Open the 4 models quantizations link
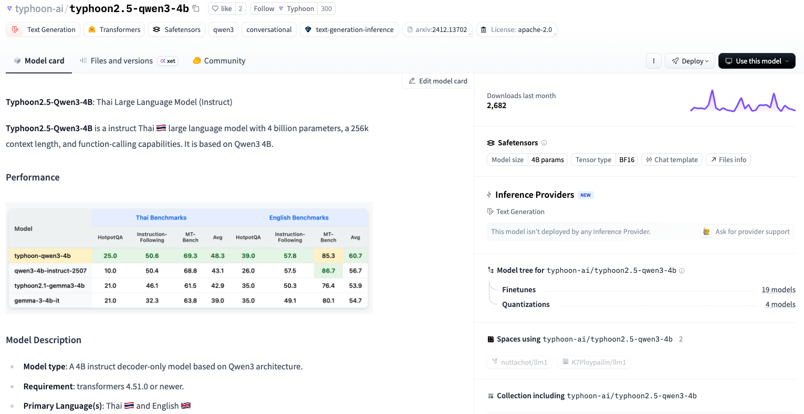This screenshot has height=414, width=804. pyautogui.click(x=780, y=304)
